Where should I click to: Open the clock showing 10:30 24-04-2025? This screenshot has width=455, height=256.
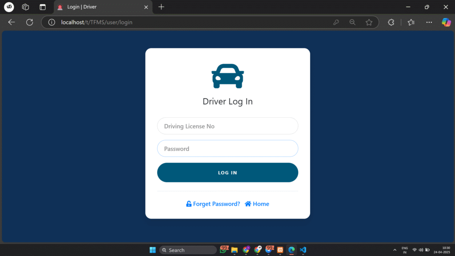[x=442, y=250]
